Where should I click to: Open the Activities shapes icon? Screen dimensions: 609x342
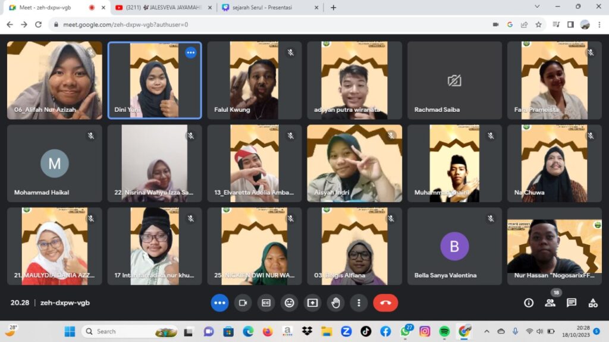tap(593, 303)
